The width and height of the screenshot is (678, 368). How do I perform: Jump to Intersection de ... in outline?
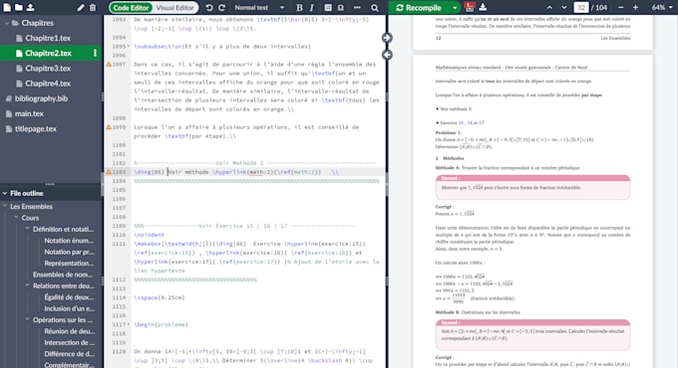coord(70,342)
